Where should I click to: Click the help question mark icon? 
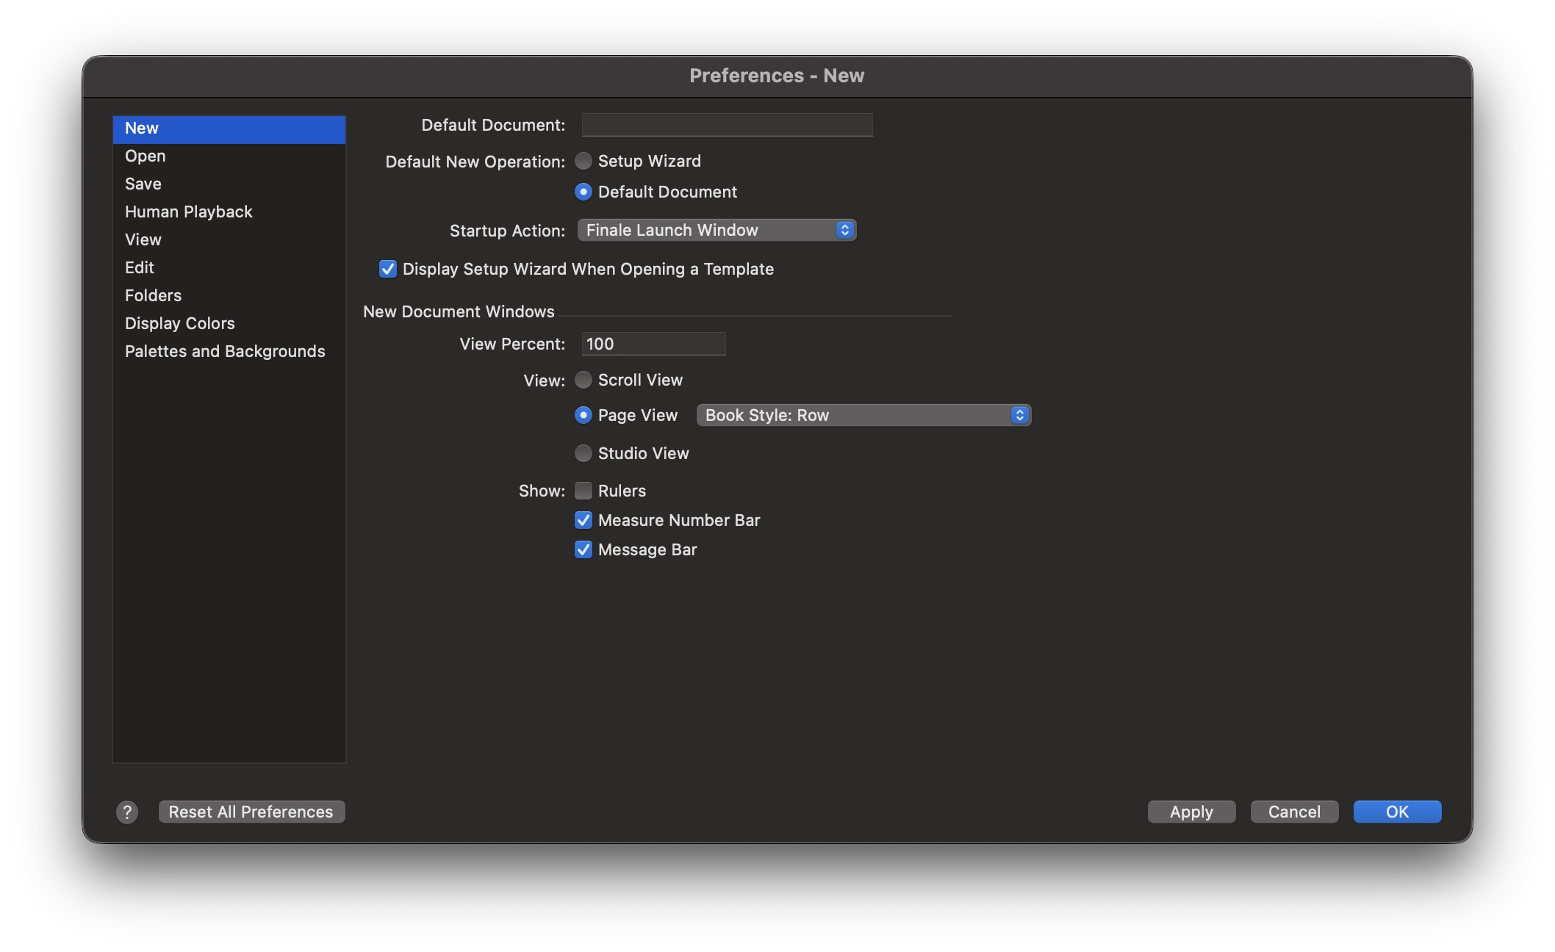coord(127,812)
